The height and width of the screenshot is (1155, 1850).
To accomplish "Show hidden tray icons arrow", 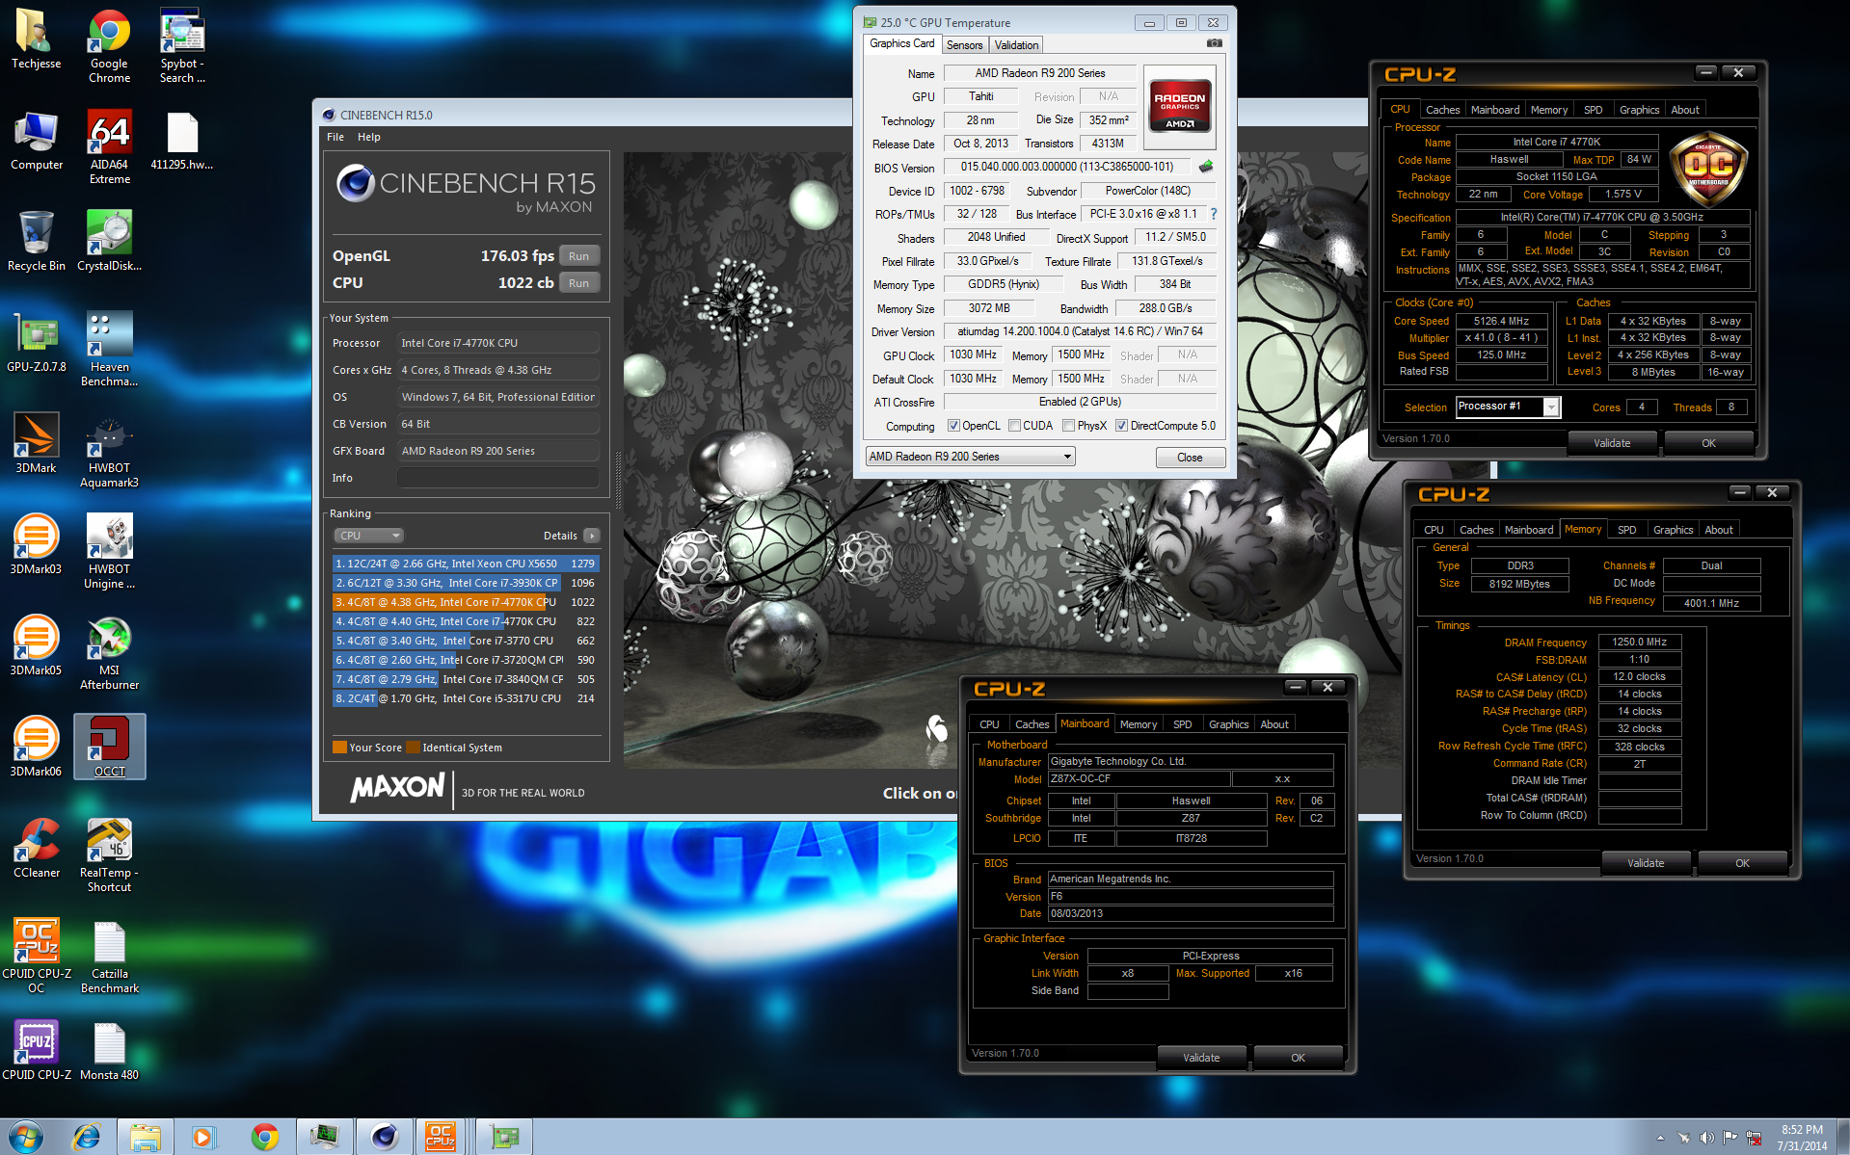I will pyautogui.click(x=1660, y=1138).
